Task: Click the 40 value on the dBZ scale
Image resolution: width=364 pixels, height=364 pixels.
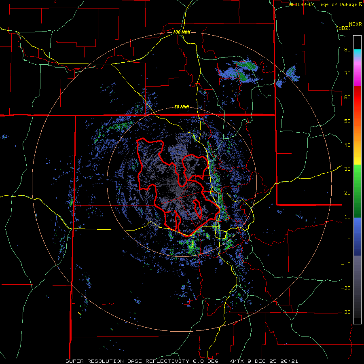Action: coord(347,145)
